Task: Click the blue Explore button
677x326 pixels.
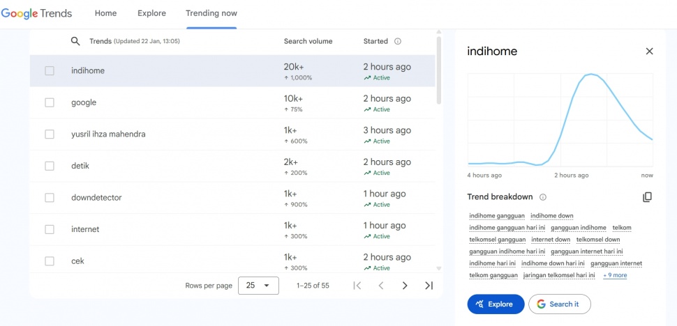Action: click(x=496, y=304)
